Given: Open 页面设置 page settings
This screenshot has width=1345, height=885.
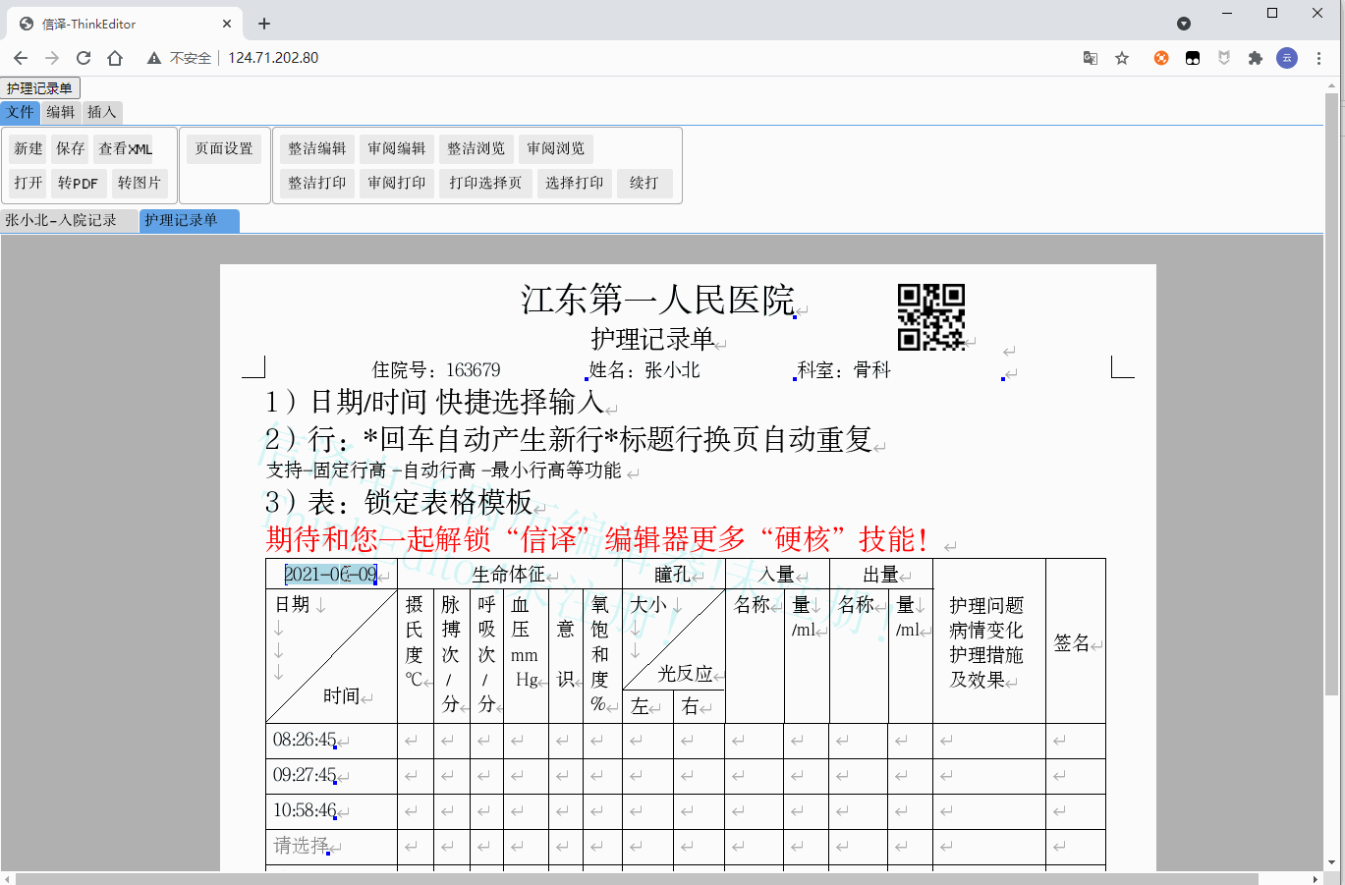Looking at the screenshot, I should point(224,148).
